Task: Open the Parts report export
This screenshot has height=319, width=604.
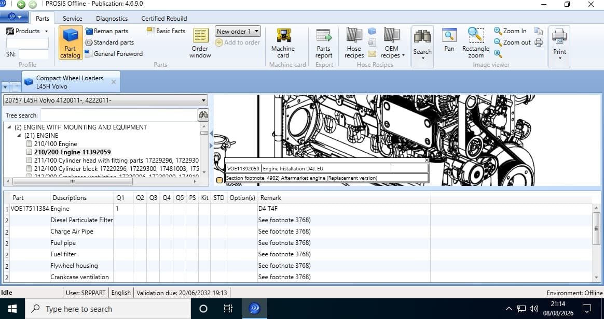Action: (x=324, y=42)
